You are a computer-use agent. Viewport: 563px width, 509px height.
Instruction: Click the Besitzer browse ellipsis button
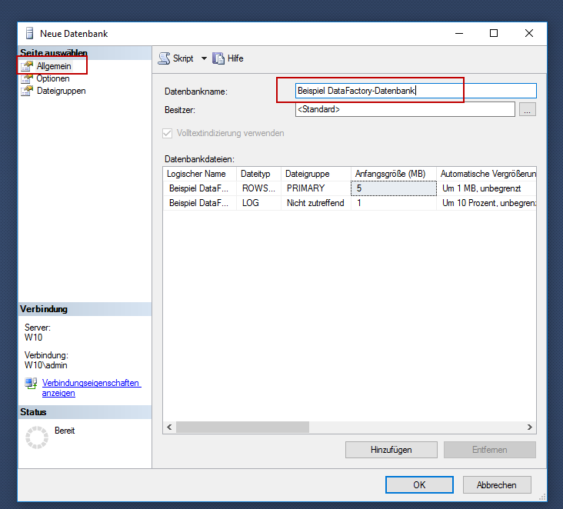click(527, 110)
